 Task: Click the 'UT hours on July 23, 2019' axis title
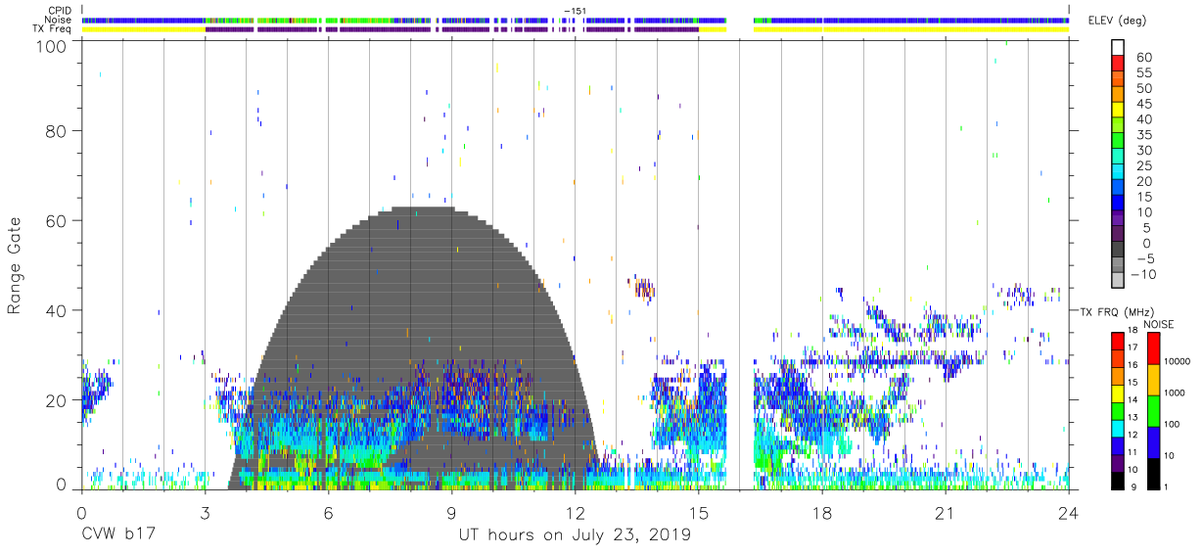(575, 535)
